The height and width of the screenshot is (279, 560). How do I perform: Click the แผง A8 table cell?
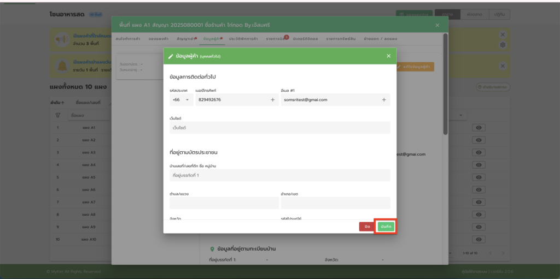[x=89, y=215]
